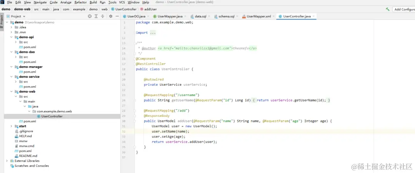Expand the .mvn folder
415x173 pixels.
[12, 32]
